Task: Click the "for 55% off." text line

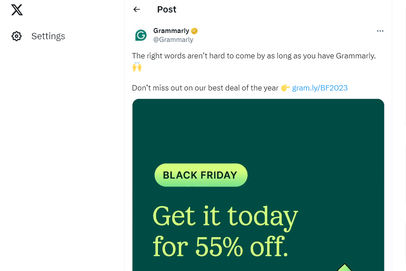Action: click(x=220, y=245)
